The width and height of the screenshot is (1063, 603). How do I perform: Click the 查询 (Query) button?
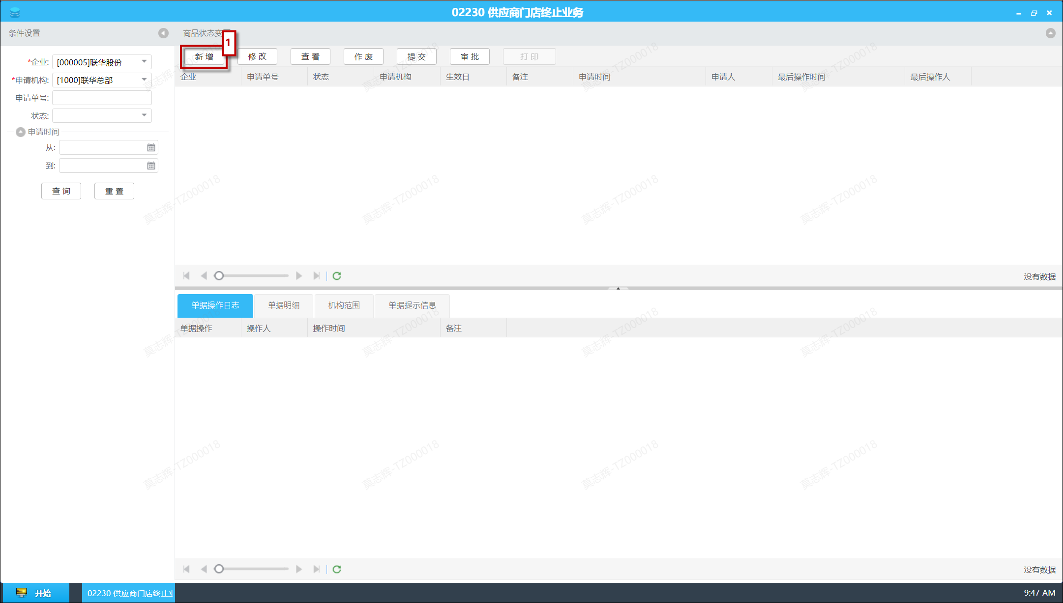tap(61, 191)
